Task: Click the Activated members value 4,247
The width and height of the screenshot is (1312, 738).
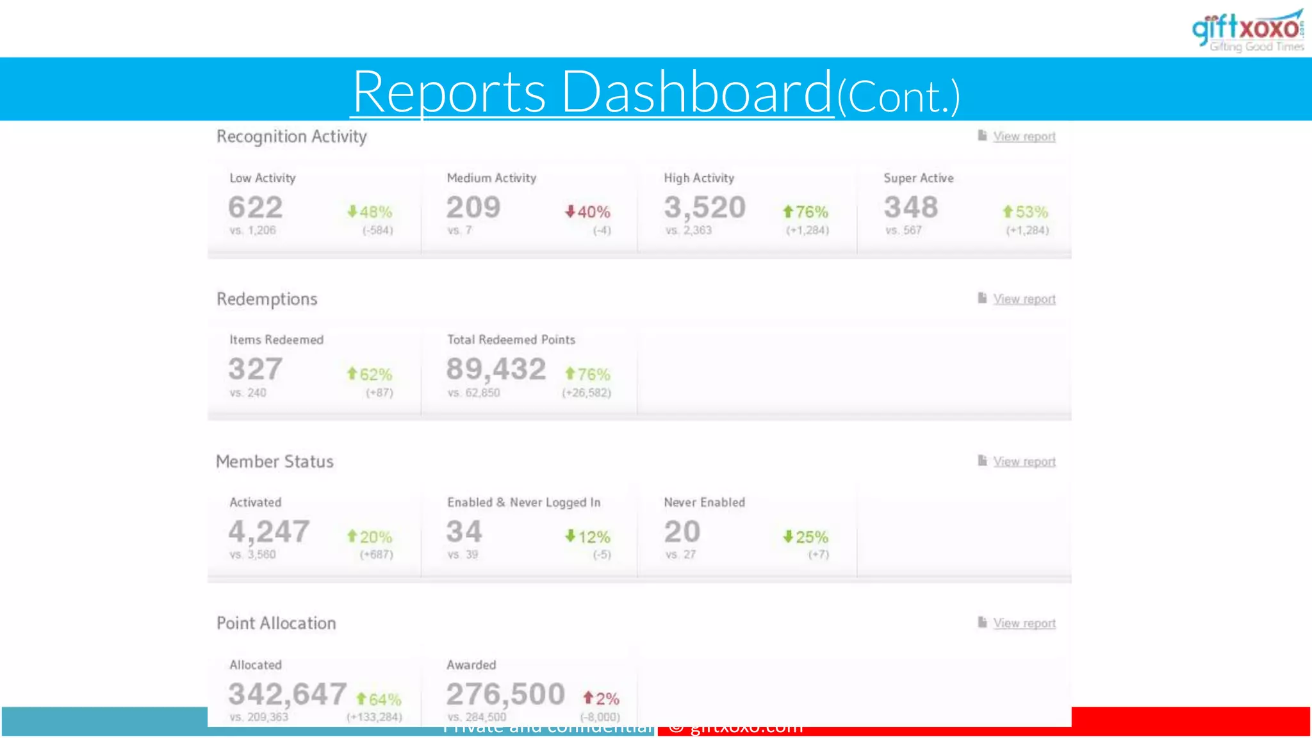Action: click(x=269, y=532)
